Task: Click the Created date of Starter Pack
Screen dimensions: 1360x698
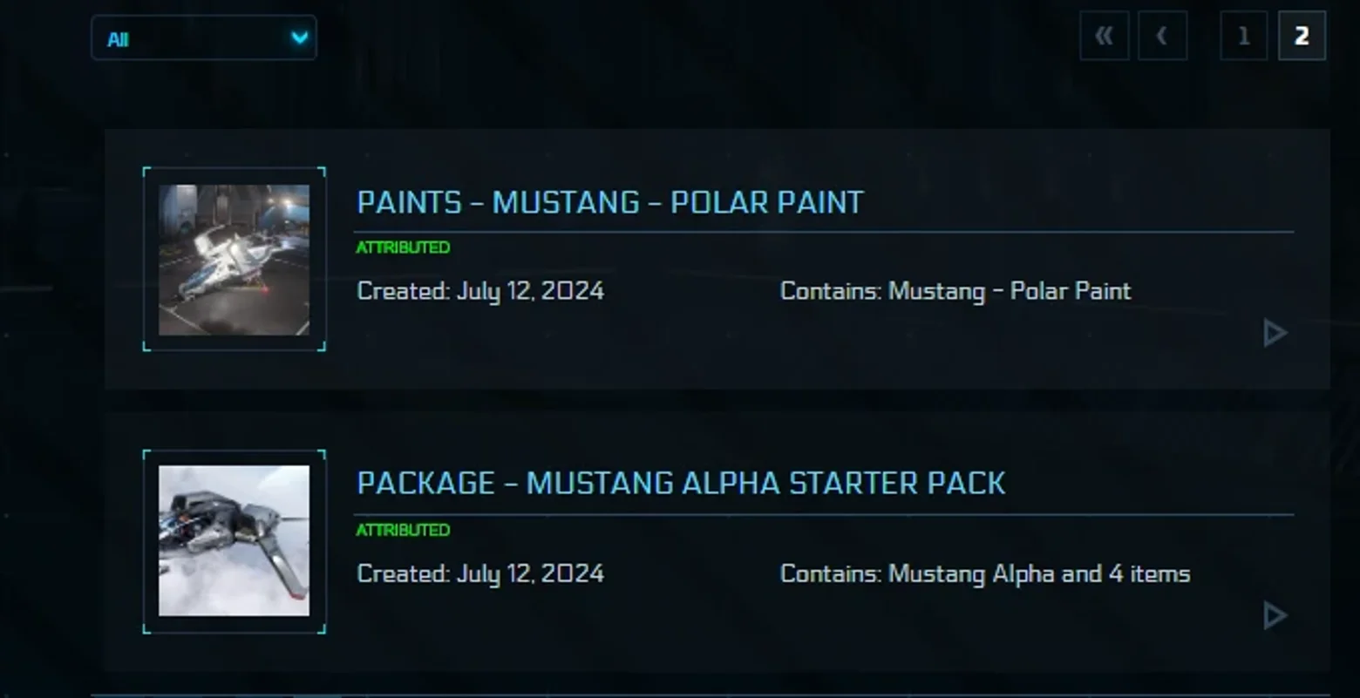Action: 480,573
